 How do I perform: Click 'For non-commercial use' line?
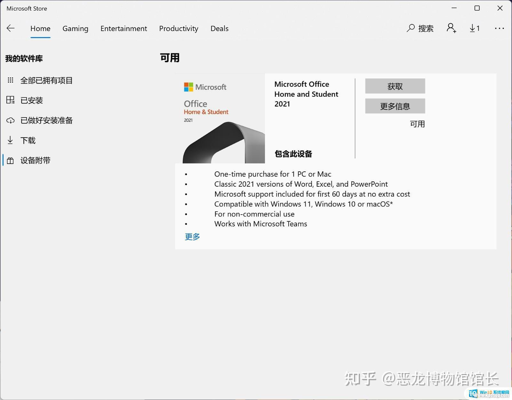[254, 214]
